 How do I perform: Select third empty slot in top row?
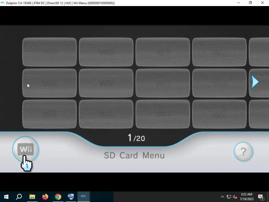click(x=163, y=52)
